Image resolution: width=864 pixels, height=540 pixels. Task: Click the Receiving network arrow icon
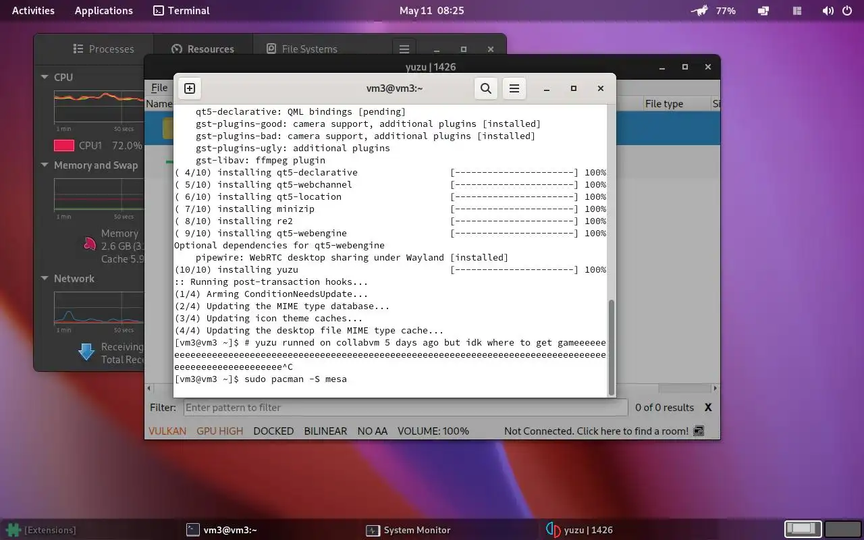tap(86, 352)
